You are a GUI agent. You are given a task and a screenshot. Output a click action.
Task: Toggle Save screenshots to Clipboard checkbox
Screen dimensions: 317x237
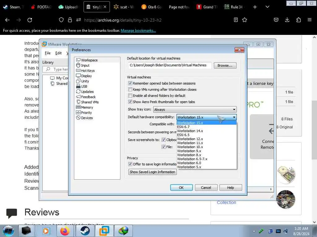click(x=163, y=140)
